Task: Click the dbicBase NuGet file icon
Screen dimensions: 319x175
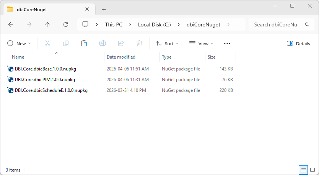Action: pos(10,69)
